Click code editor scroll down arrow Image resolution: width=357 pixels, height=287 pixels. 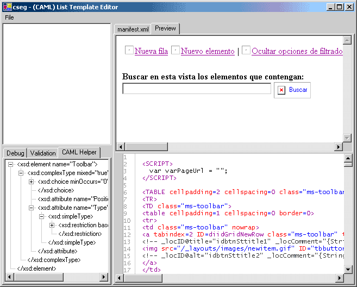pos(348,270)
